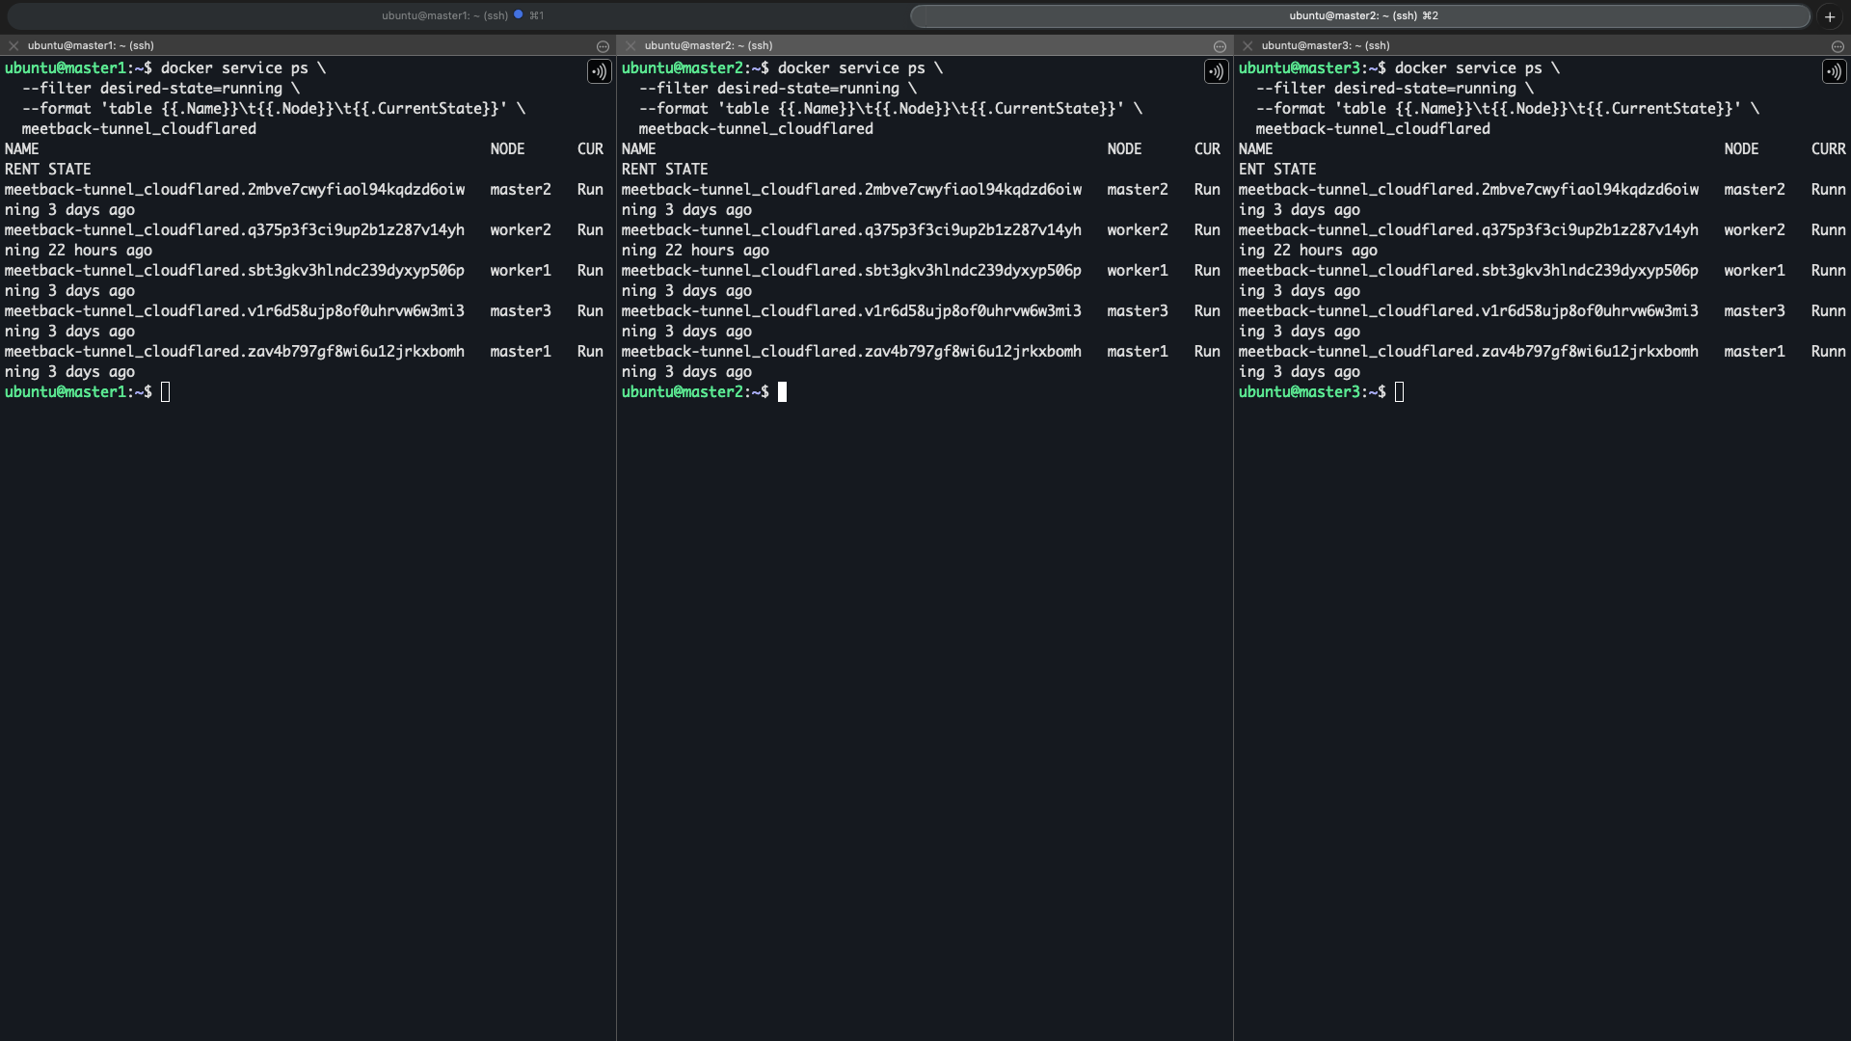Open the pane menu icon for ubuntu@master2
The height and width of the screenshot is (1041, 1851).
(1220, 46)
